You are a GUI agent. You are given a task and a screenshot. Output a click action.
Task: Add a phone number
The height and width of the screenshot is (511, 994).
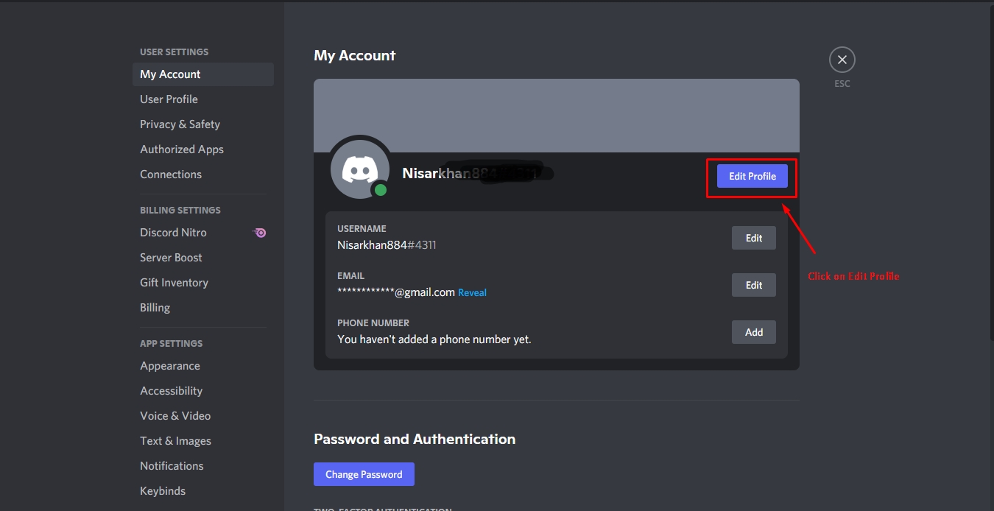pos(753,332)
